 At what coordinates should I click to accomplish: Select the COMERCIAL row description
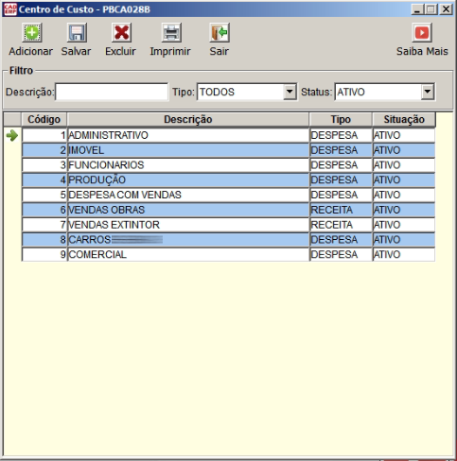coord(188,254)
